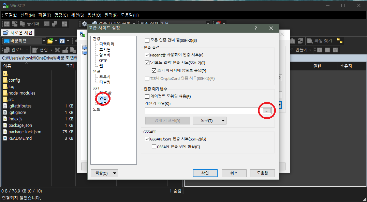Expand the 편집 dropdown arrow
The image size is (367, 202).
[x=51, y=50]
